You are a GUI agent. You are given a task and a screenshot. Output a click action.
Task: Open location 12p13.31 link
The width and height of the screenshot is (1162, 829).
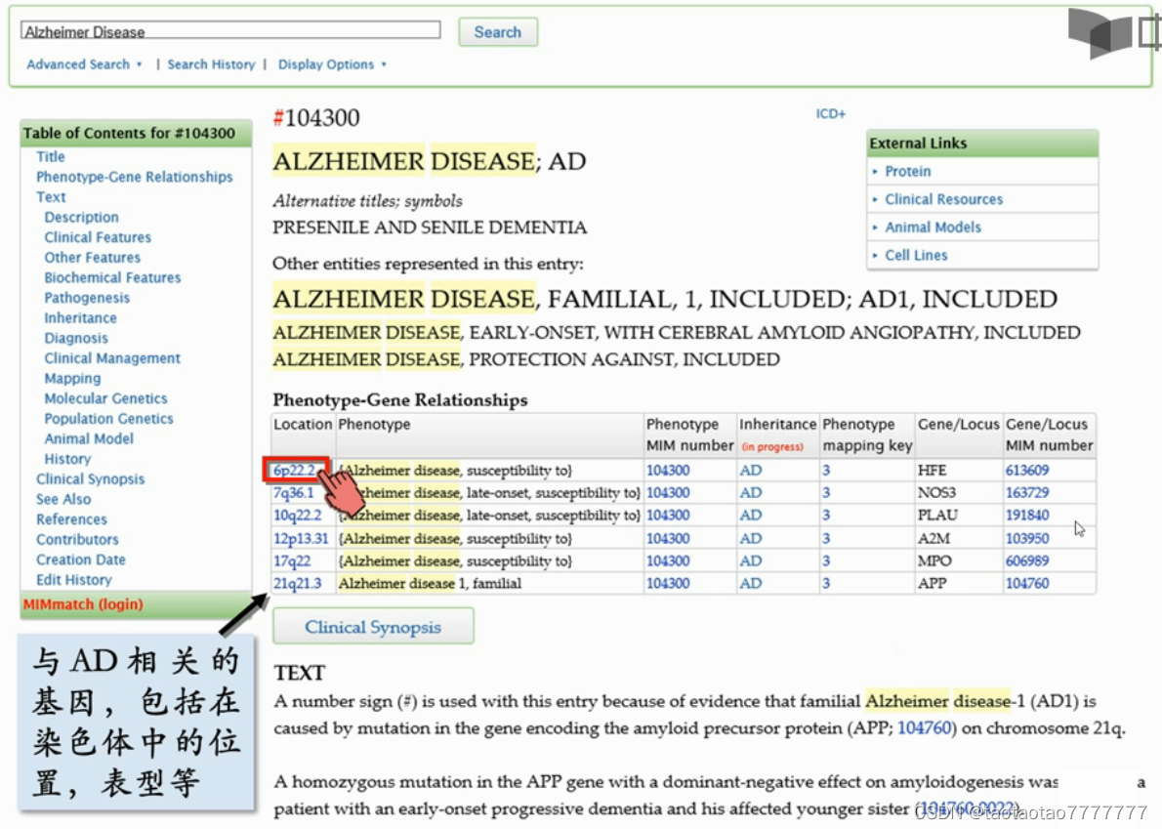pyautogui.click(x=301, y=539)
